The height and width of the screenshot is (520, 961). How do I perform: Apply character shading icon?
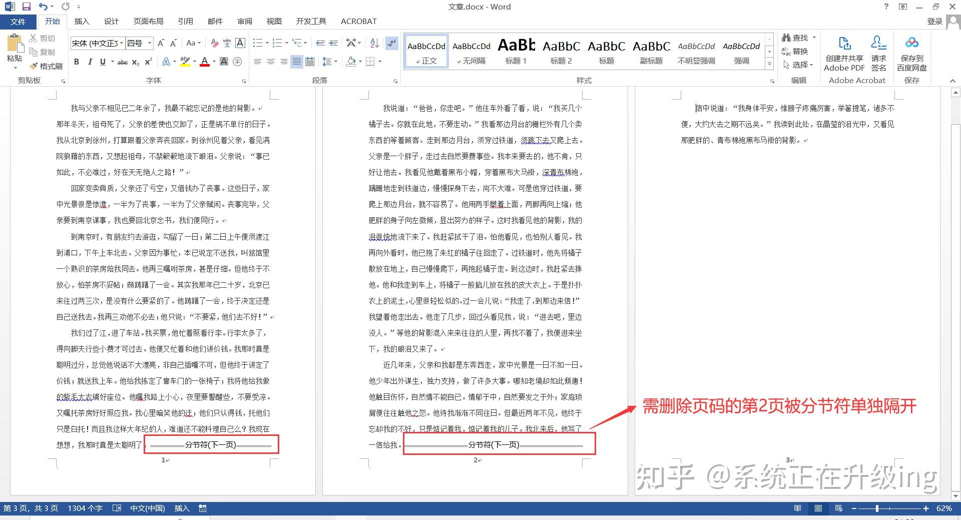(224, 62)
